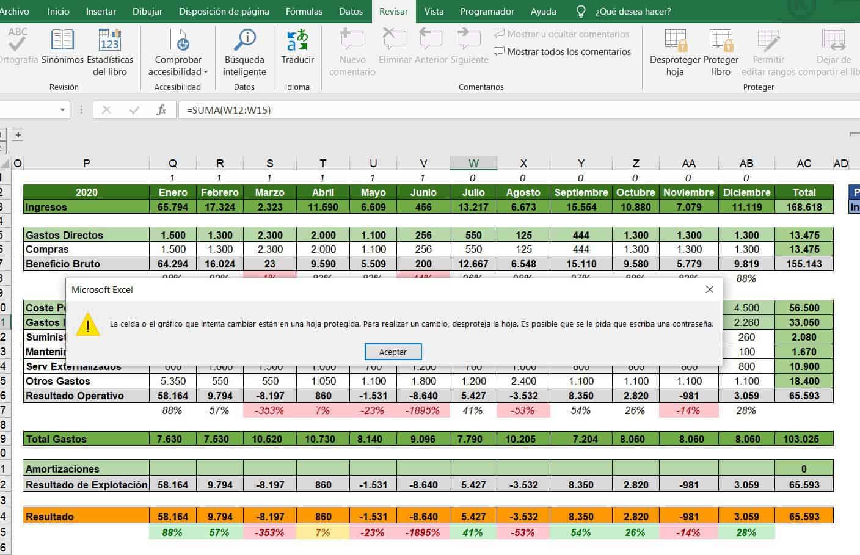
Task: Select column AC header
Action: pyautogui.click(x=804, y=163)
